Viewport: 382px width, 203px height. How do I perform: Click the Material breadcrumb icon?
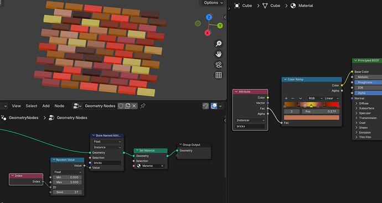(293, 6)
